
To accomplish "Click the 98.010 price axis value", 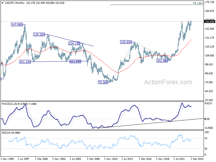I will [210, 64].
